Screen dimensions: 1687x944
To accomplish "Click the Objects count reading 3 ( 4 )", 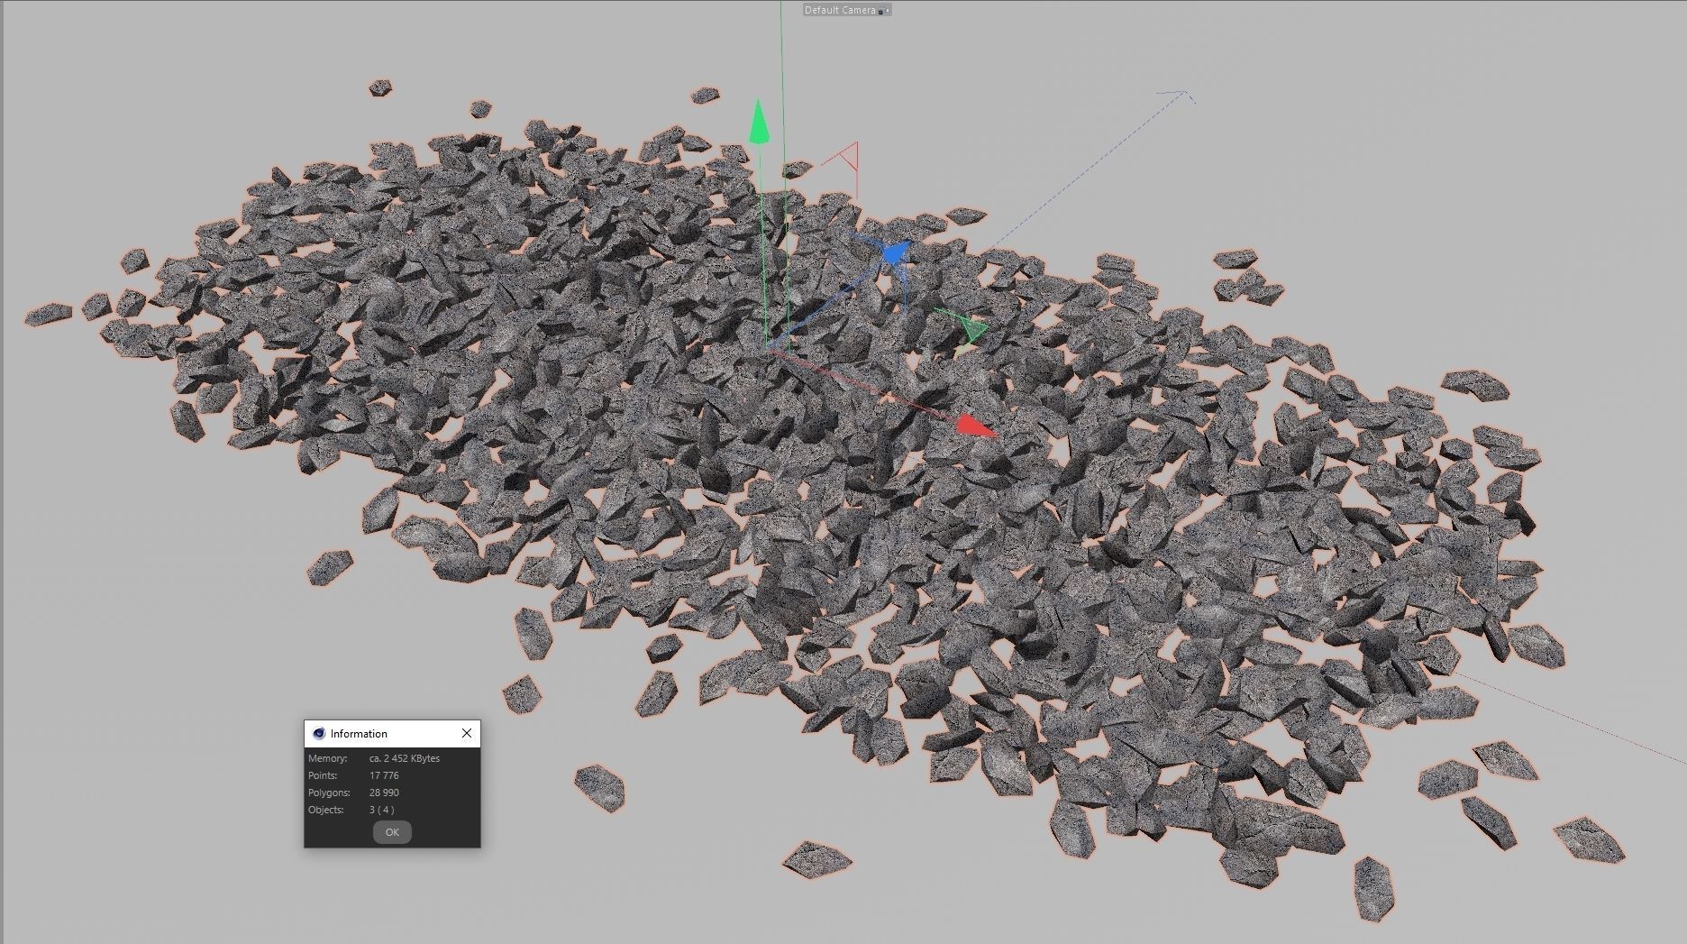I will click(382, 810).
